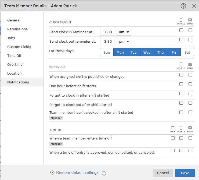Toggle Wed reminder day

tap(147, 52)
